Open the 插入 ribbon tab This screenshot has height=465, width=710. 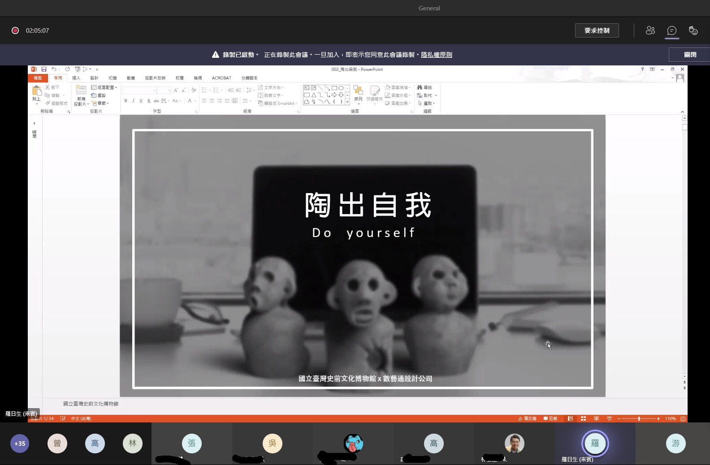pos(76,78)
